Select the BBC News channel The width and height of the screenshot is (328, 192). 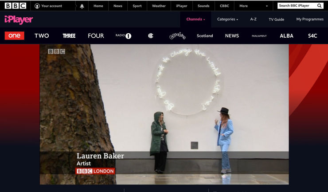(232, 36)
